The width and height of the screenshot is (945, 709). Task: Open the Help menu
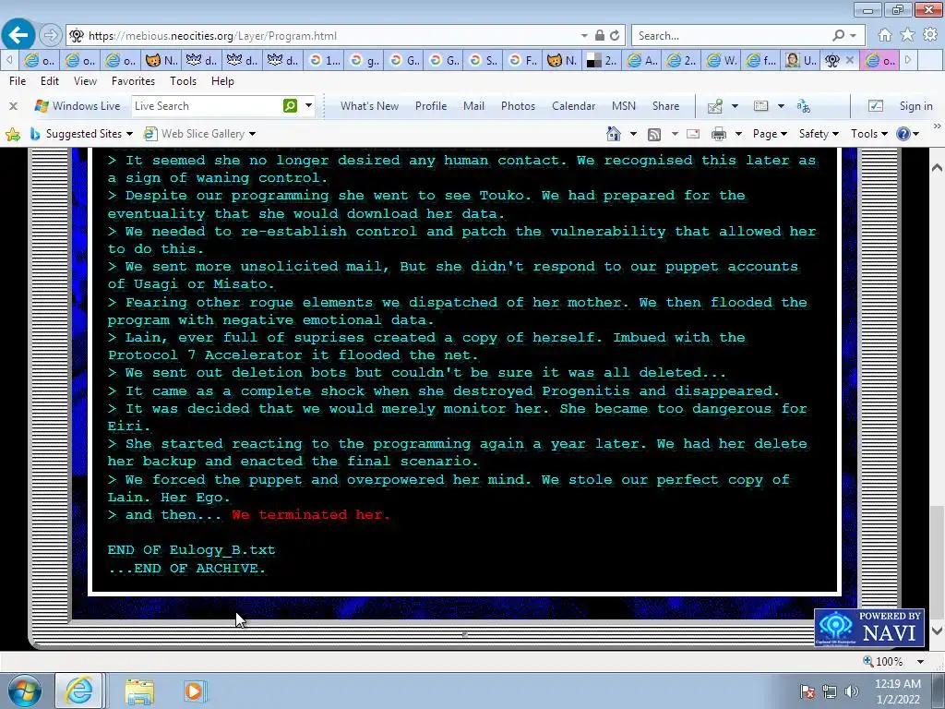click(222, 81)
